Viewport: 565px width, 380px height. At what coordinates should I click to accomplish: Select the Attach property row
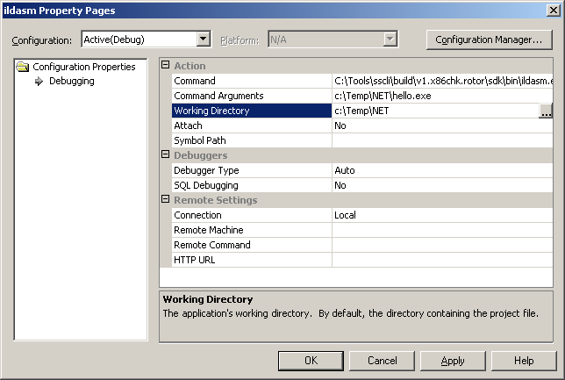251,125
